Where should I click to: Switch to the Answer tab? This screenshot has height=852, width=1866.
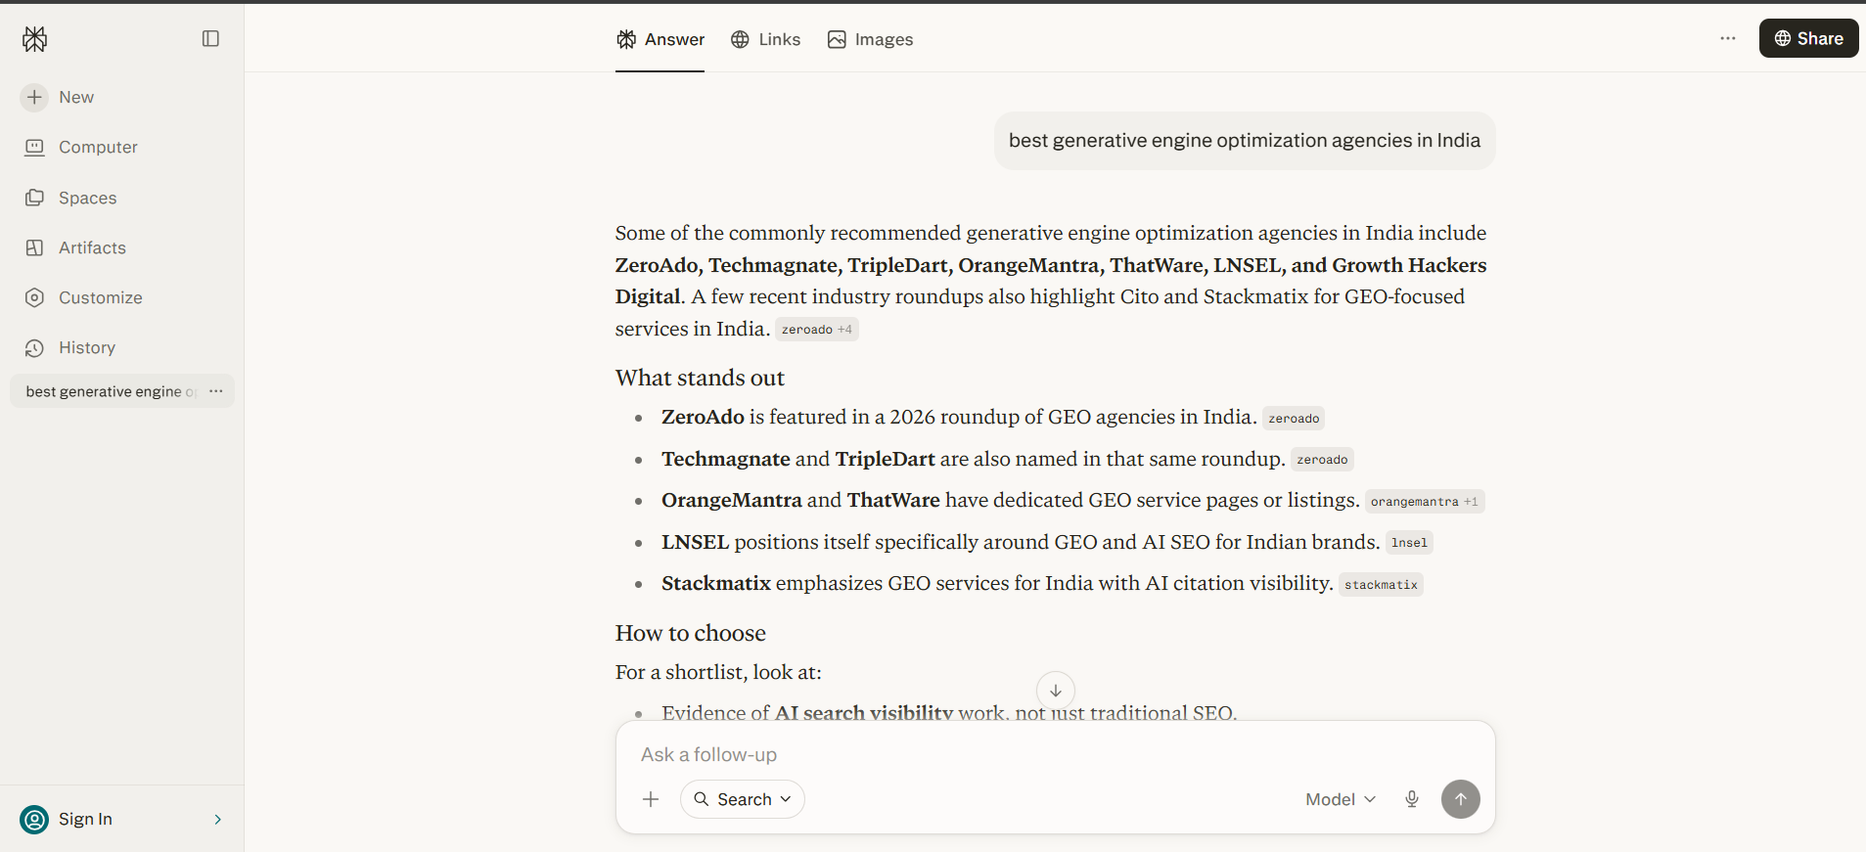tap(660, 39)
